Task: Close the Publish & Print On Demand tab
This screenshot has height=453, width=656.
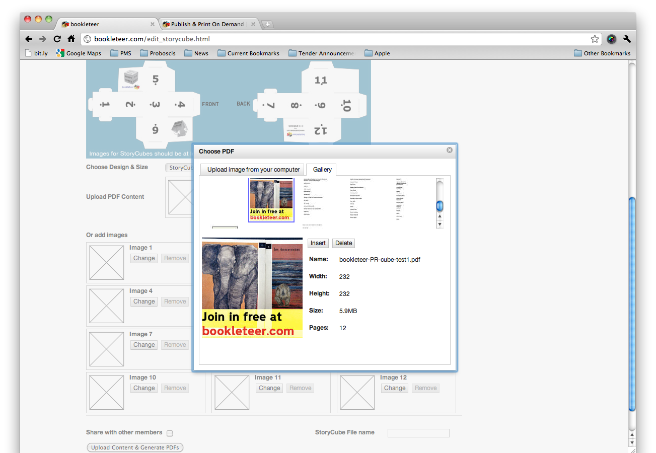Action: 253,24
